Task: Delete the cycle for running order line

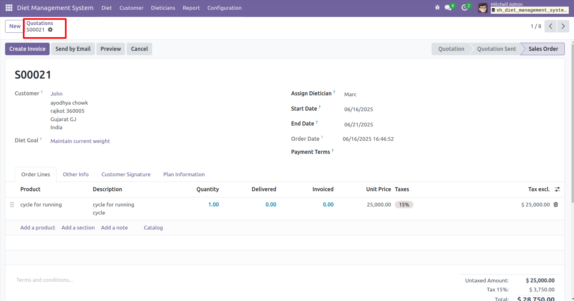Action: point(556,205)
